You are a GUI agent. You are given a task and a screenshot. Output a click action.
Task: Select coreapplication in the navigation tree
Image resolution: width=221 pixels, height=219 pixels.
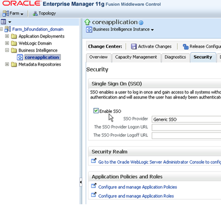click(x=42, y=57)
